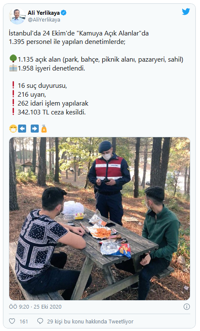Like the tweet with heart icon
This screenshot has width=200, height=331.
12,321
